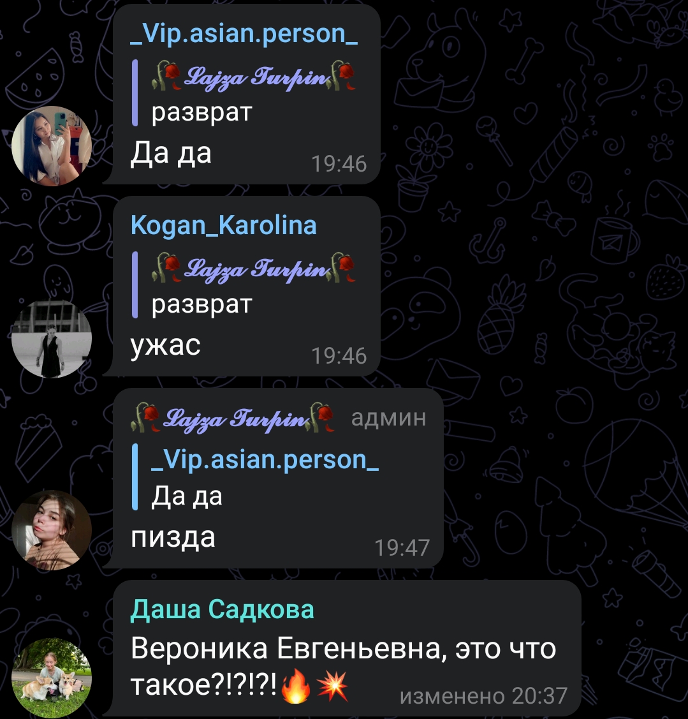Tap the explosion emoji in last message
Screen dimensions: 688x719
[x=332, y=686]
